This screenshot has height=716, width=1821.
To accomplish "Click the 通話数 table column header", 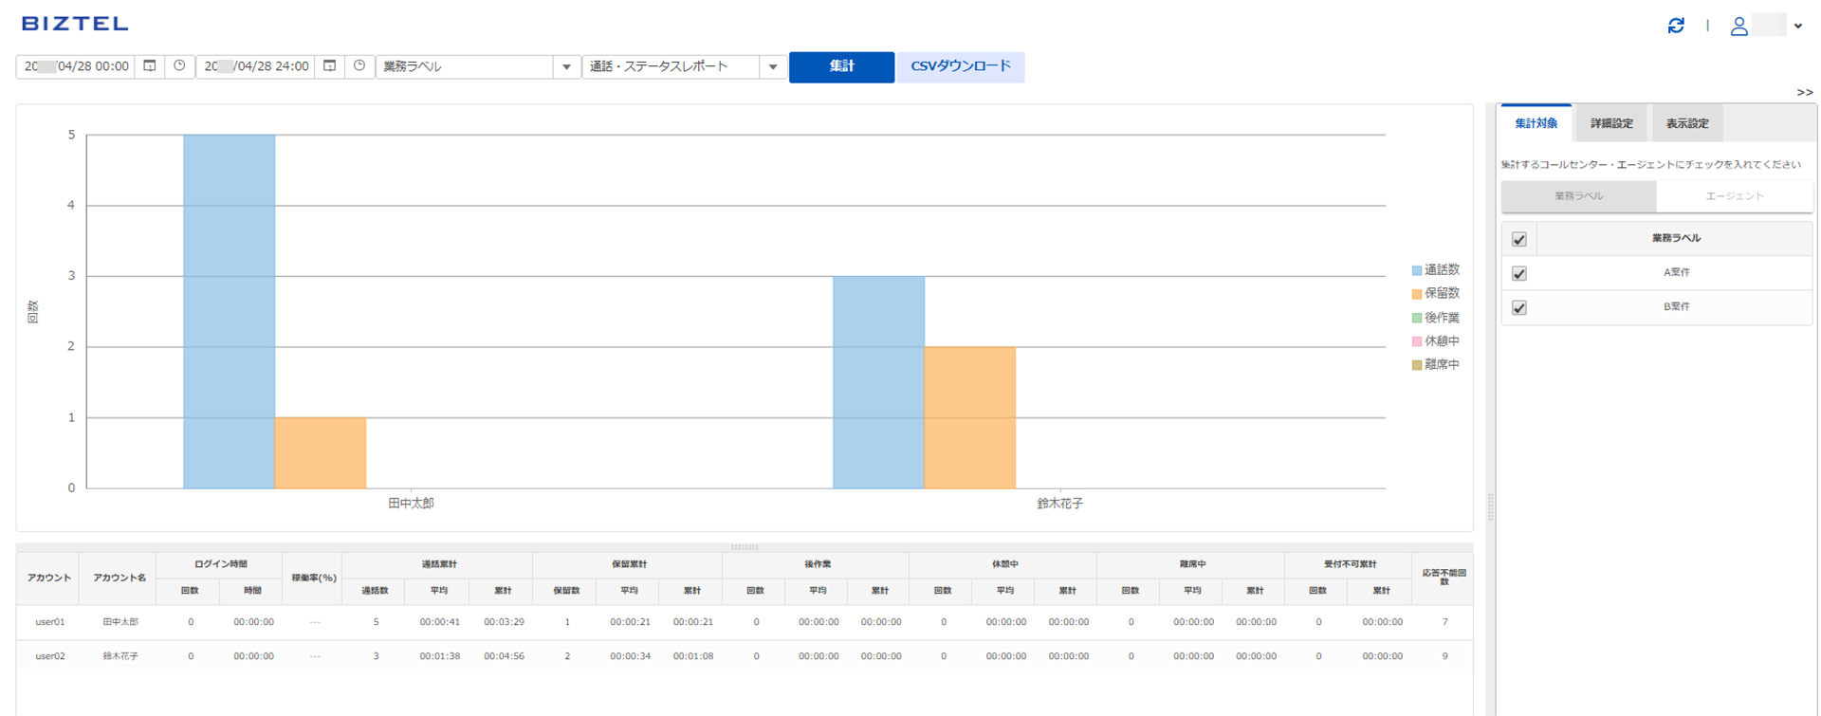I will (x=375, y=591).
